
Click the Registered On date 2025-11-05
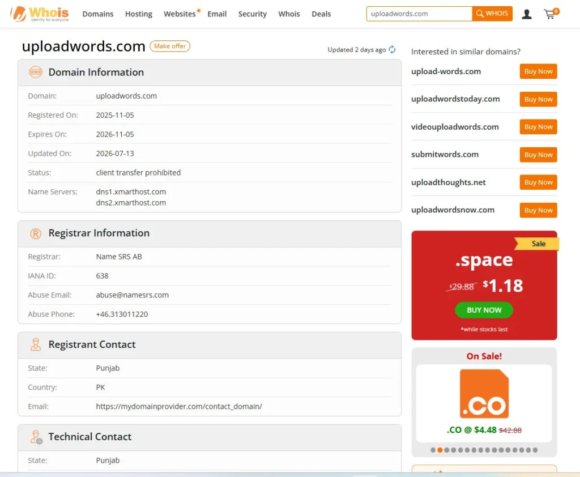[115, 115]
